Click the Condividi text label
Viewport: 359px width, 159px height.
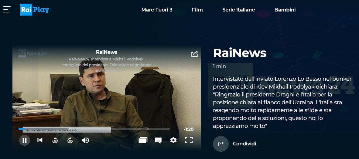[244, 144]
